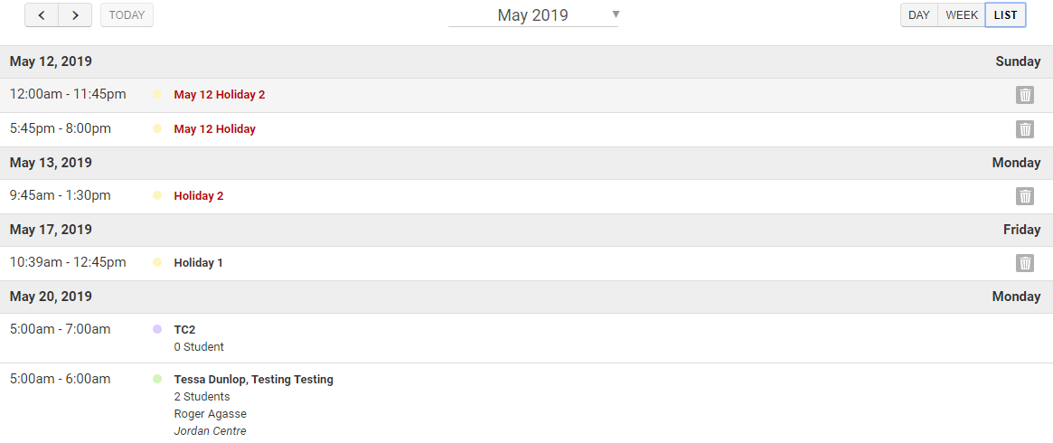Click trash icon for Holiday 1
Image resolution: width=1053 pixels, height=443 pixels.
[x=1024, y=263]
